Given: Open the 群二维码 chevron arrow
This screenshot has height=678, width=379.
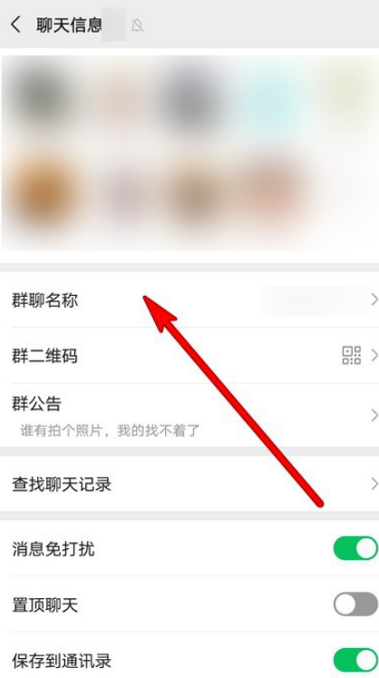Looking at the screenshot, I should (x=374, y=356).
